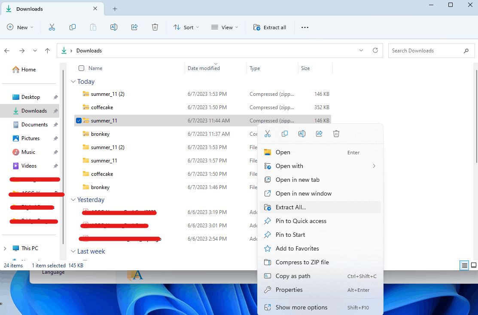Click the Delete icon in the context menu
Viewport: 478px width, 315px height.
336,134
